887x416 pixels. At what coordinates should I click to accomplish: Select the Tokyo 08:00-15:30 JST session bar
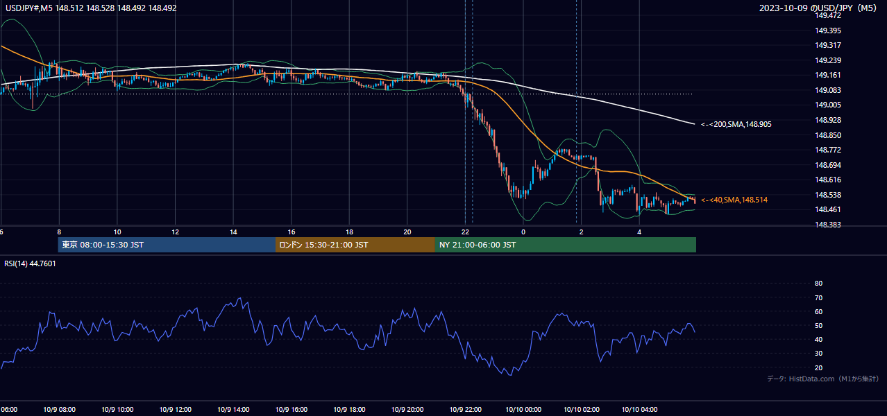coord(167,245)
